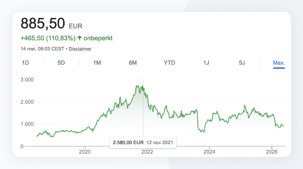Click the 885,50 EUR price heading

coord(51,24)
